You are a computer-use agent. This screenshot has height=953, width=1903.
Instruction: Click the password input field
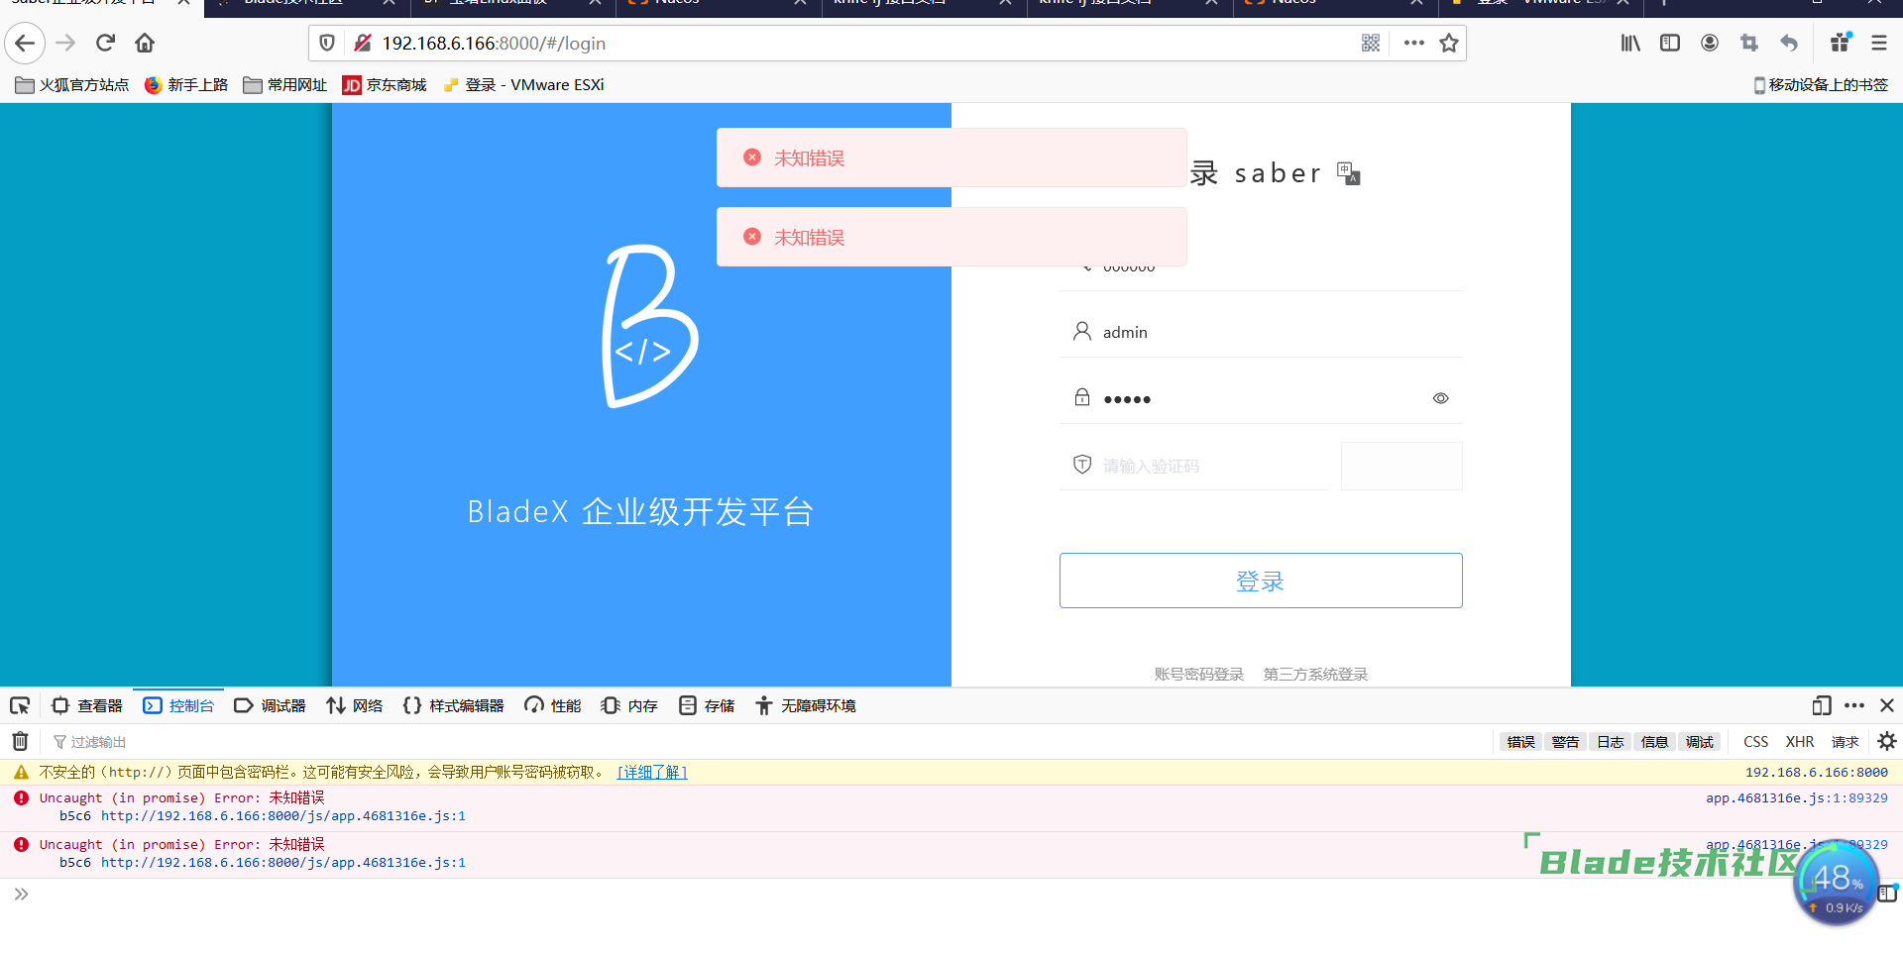click(1261, 398)
